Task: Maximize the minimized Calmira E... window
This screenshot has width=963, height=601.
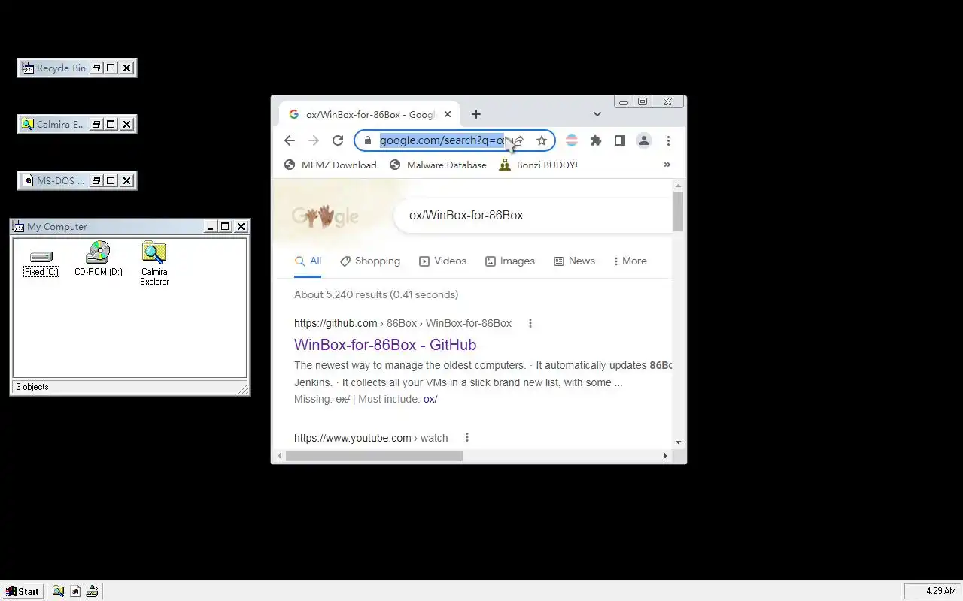Action: point(111,124)
